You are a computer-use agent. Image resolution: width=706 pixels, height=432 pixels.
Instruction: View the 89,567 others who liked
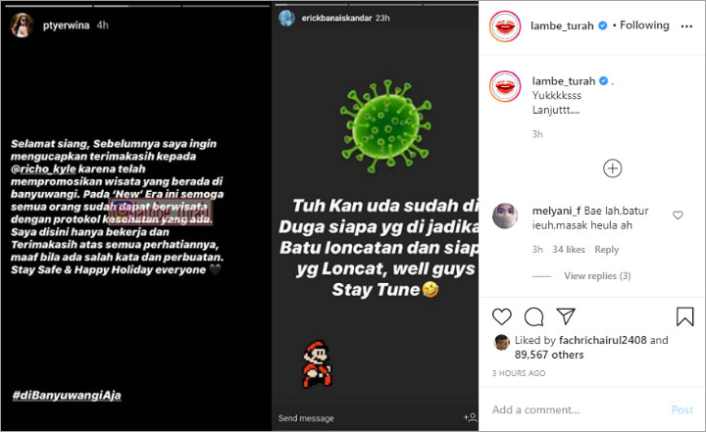(x=549, y=355)
